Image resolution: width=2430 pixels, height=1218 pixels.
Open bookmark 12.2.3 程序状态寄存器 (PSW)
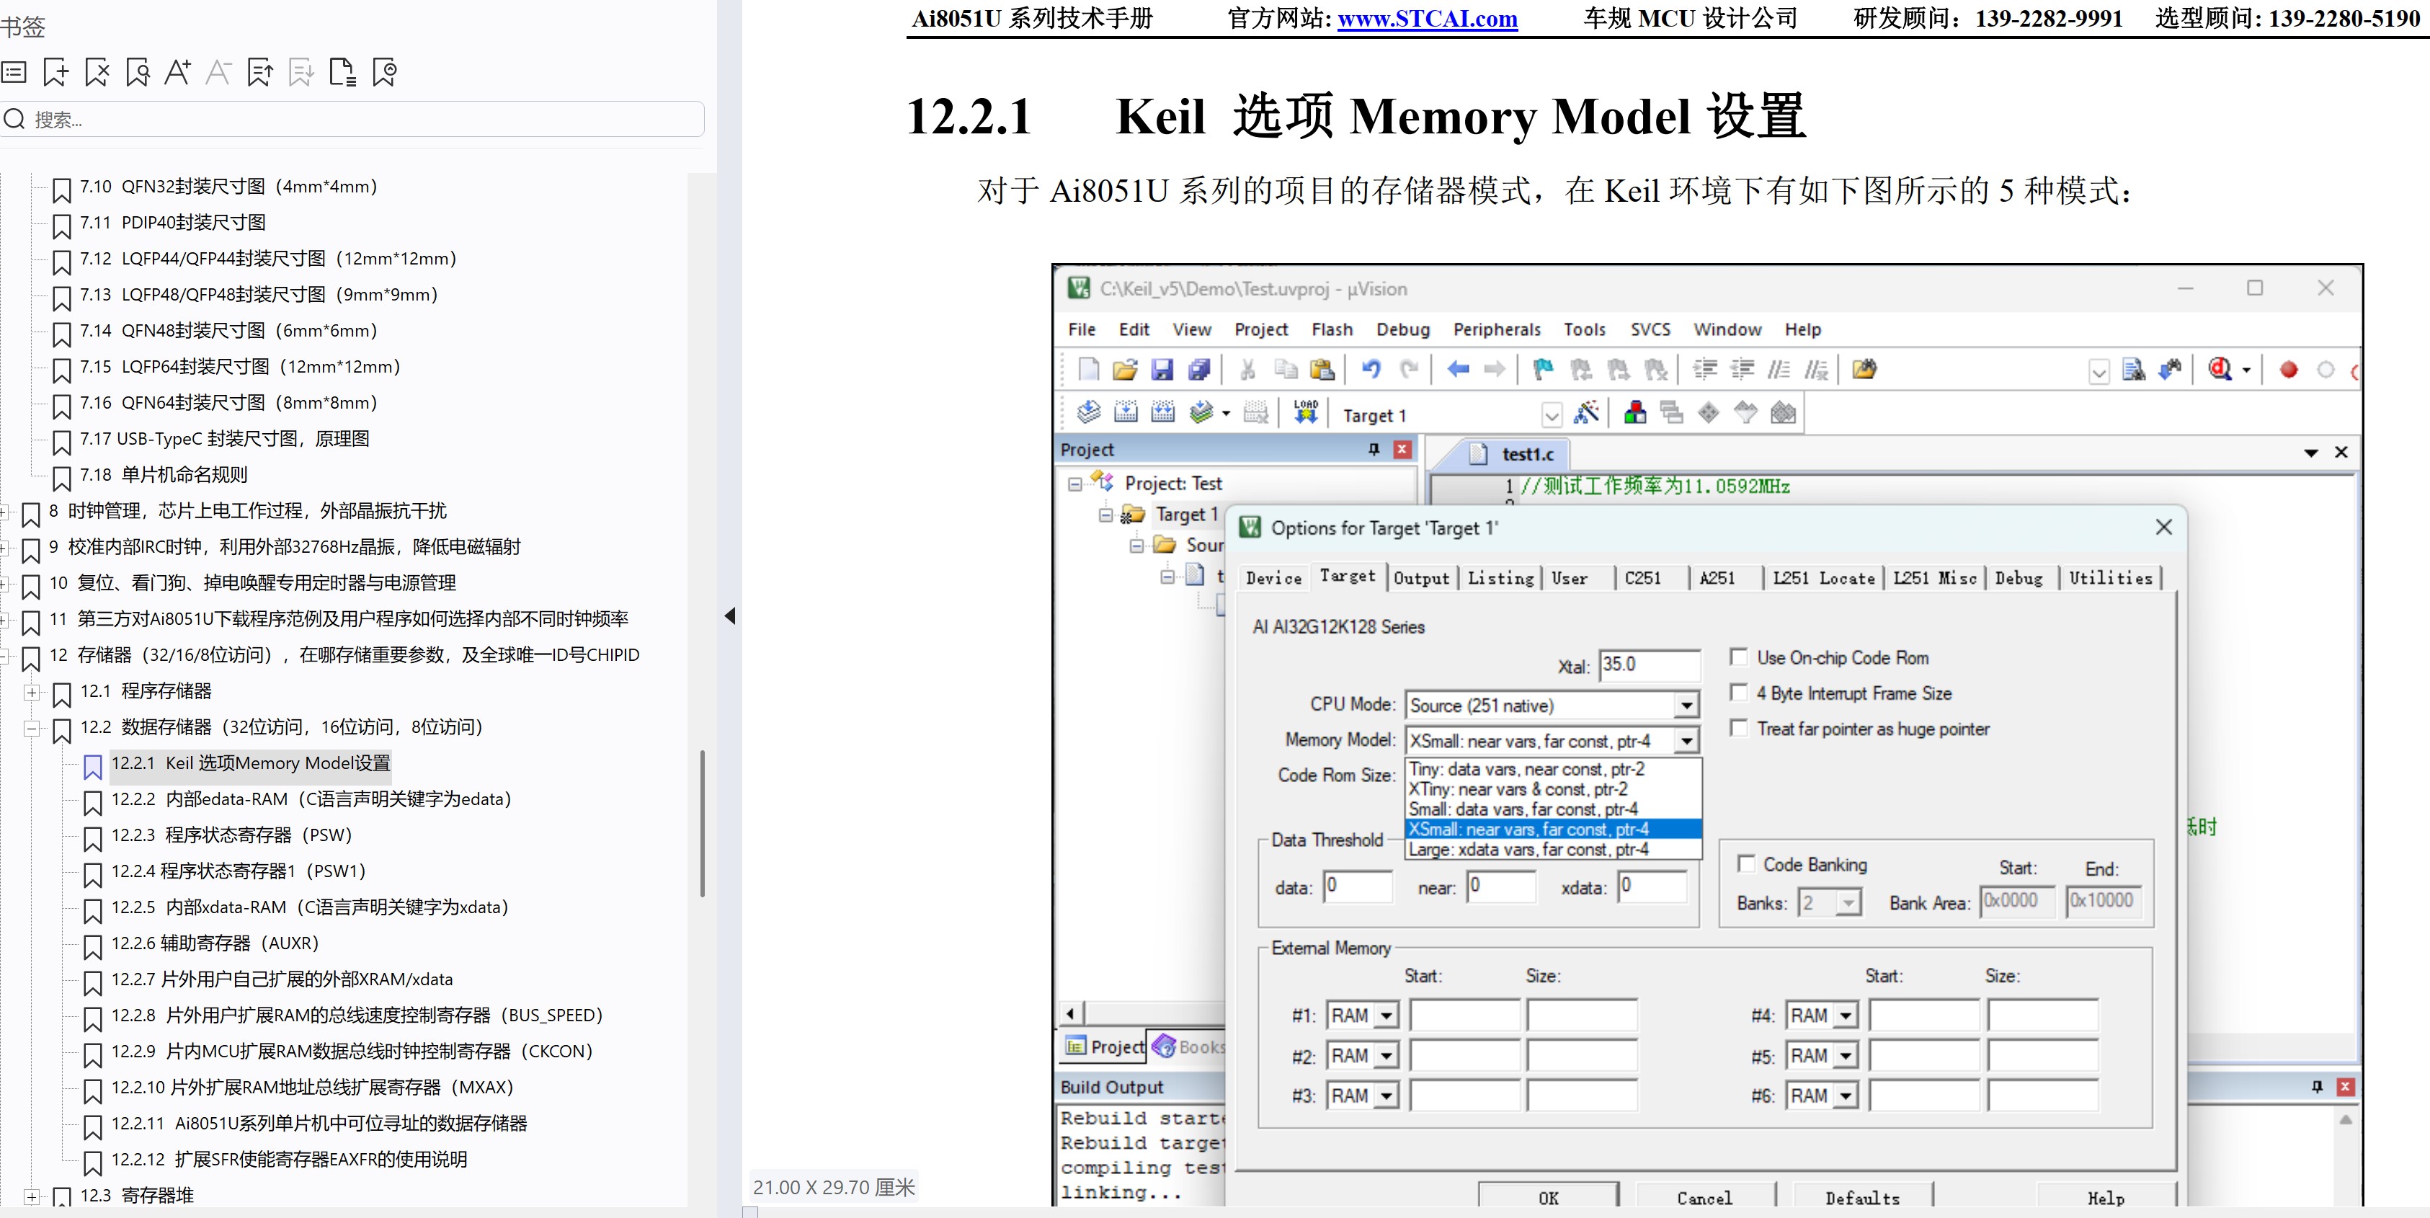coord(231,835)
